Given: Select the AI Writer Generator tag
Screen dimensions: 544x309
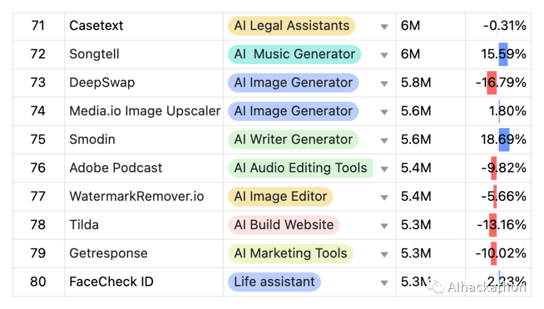Looking at the screenshot, I should click(x=293, y=139).
